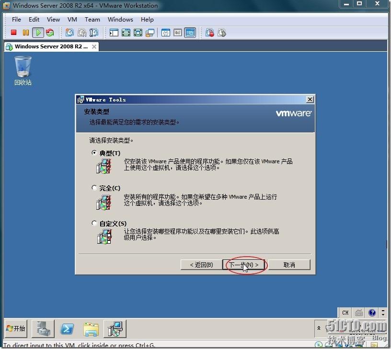
Task: Launch PowerShell from guest taskbar
Action: click(x=68, y=329)
